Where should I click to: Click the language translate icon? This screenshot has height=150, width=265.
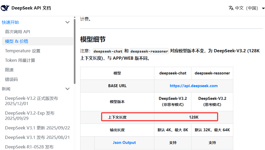pos(231,8)
